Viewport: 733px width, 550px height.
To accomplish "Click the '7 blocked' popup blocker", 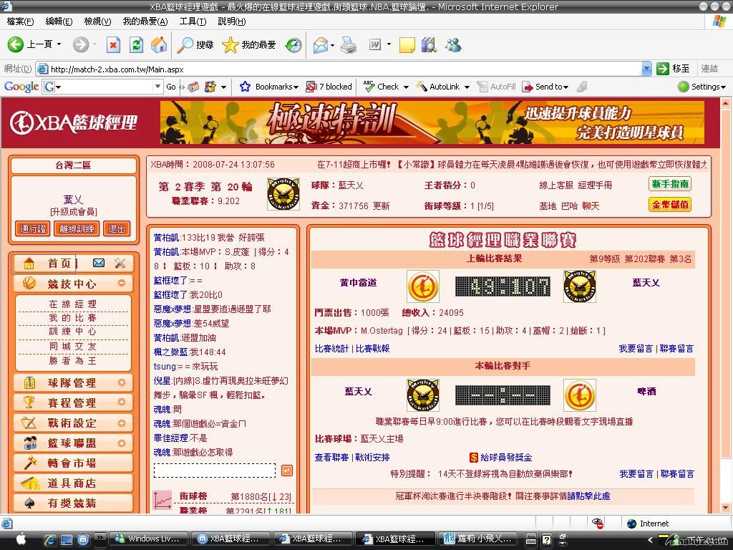I will pyautogui.click(x=329, y=87).
